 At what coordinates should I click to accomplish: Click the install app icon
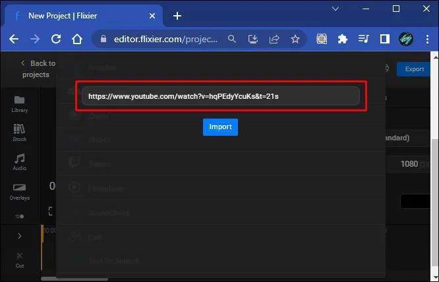click(253, 39)
